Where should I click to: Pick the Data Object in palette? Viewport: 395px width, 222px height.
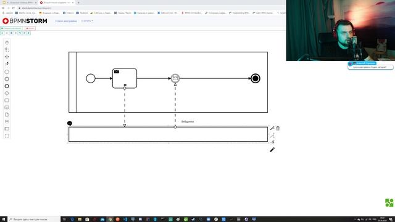click(7, 115)
